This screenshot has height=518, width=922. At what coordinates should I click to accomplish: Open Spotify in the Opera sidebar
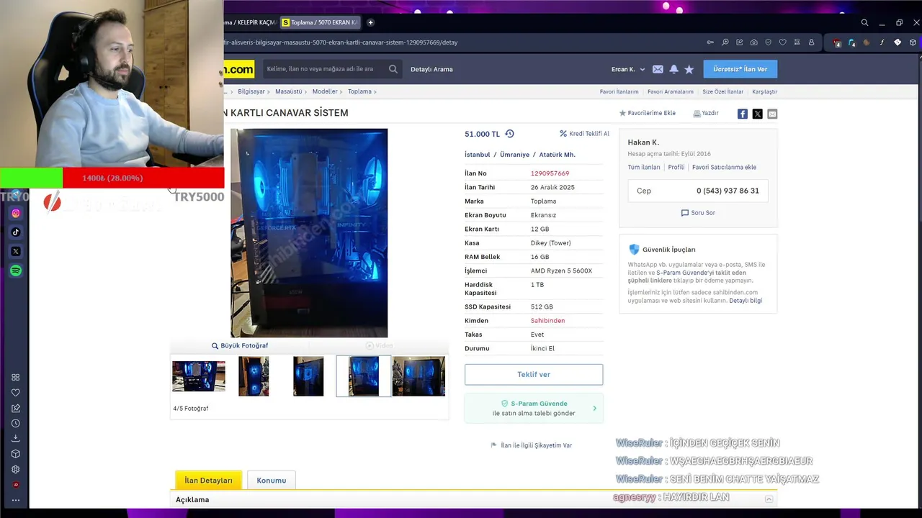(16, 271)
